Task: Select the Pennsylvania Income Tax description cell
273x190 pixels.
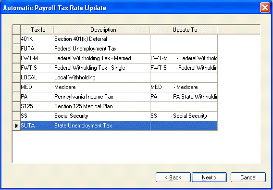Action: pyautogui.click(x=102, y=97)
